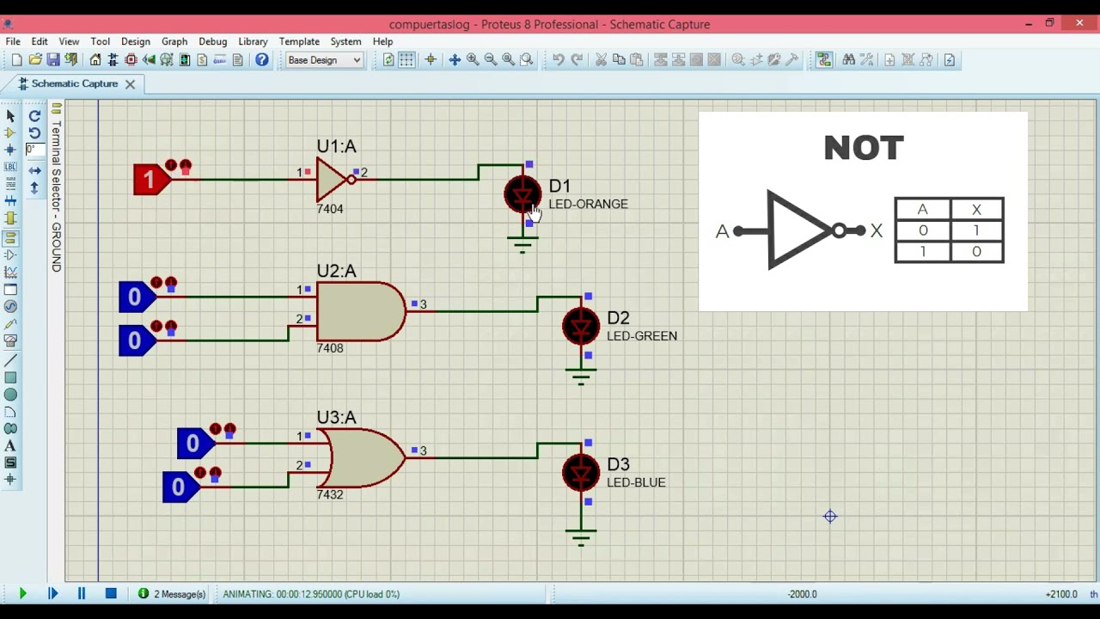Select the Graph Mode tool
1100x619 pixels.
click(10, 272)
